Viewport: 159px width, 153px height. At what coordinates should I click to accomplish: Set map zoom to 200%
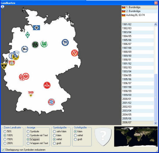[8, 143]
